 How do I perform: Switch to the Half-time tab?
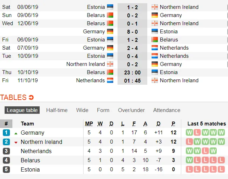(x=57, y=110)
